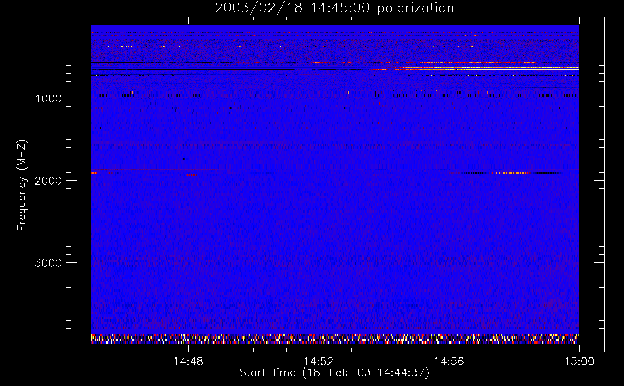
Task: Select the 'Start Time (18-Feb-03 14:44:37)' label
Action: [x=334, y=373]
